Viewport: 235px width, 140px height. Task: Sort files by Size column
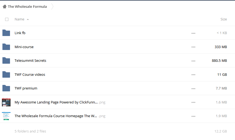(x=224, y=19)
